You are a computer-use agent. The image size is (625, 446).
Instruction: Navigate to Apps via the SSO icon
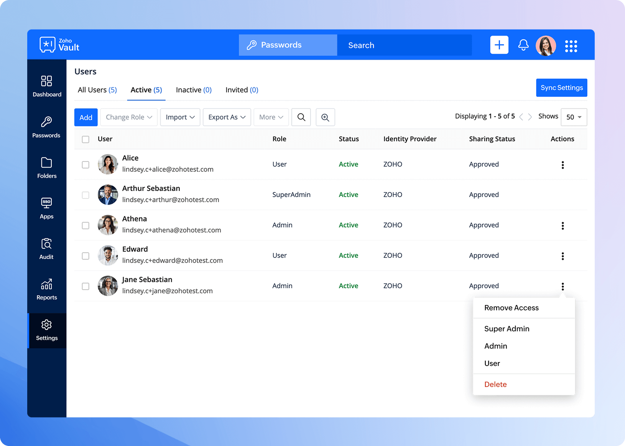click(x=46, y=208)
